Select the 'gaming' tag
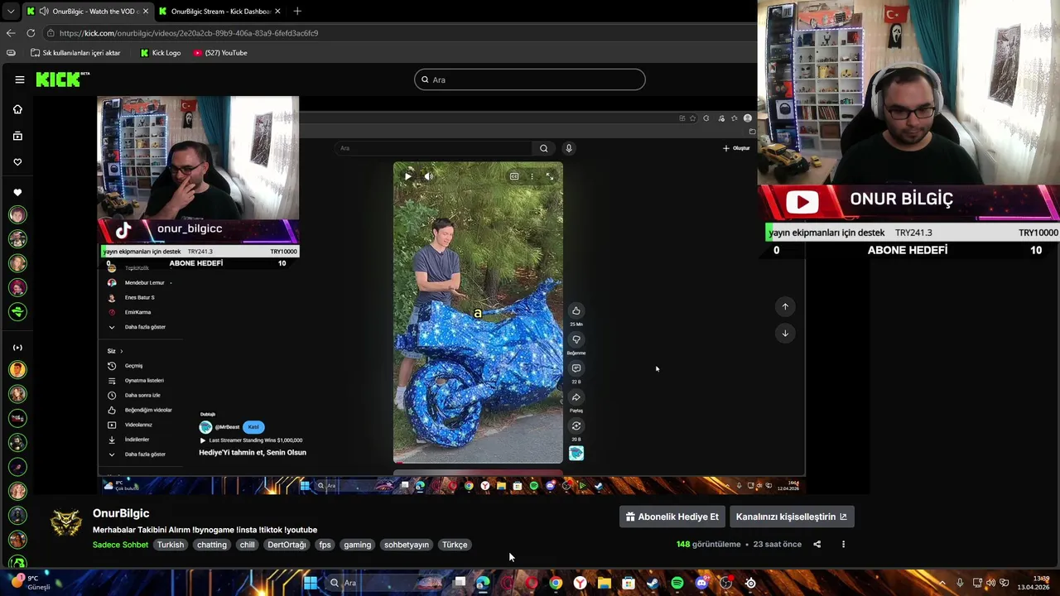1060x596 pixels. pyautogui.click(x=358, y=545)
